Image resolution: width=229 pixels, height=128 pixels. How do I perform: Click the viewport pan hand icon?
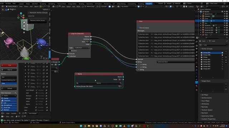point(24,26)
